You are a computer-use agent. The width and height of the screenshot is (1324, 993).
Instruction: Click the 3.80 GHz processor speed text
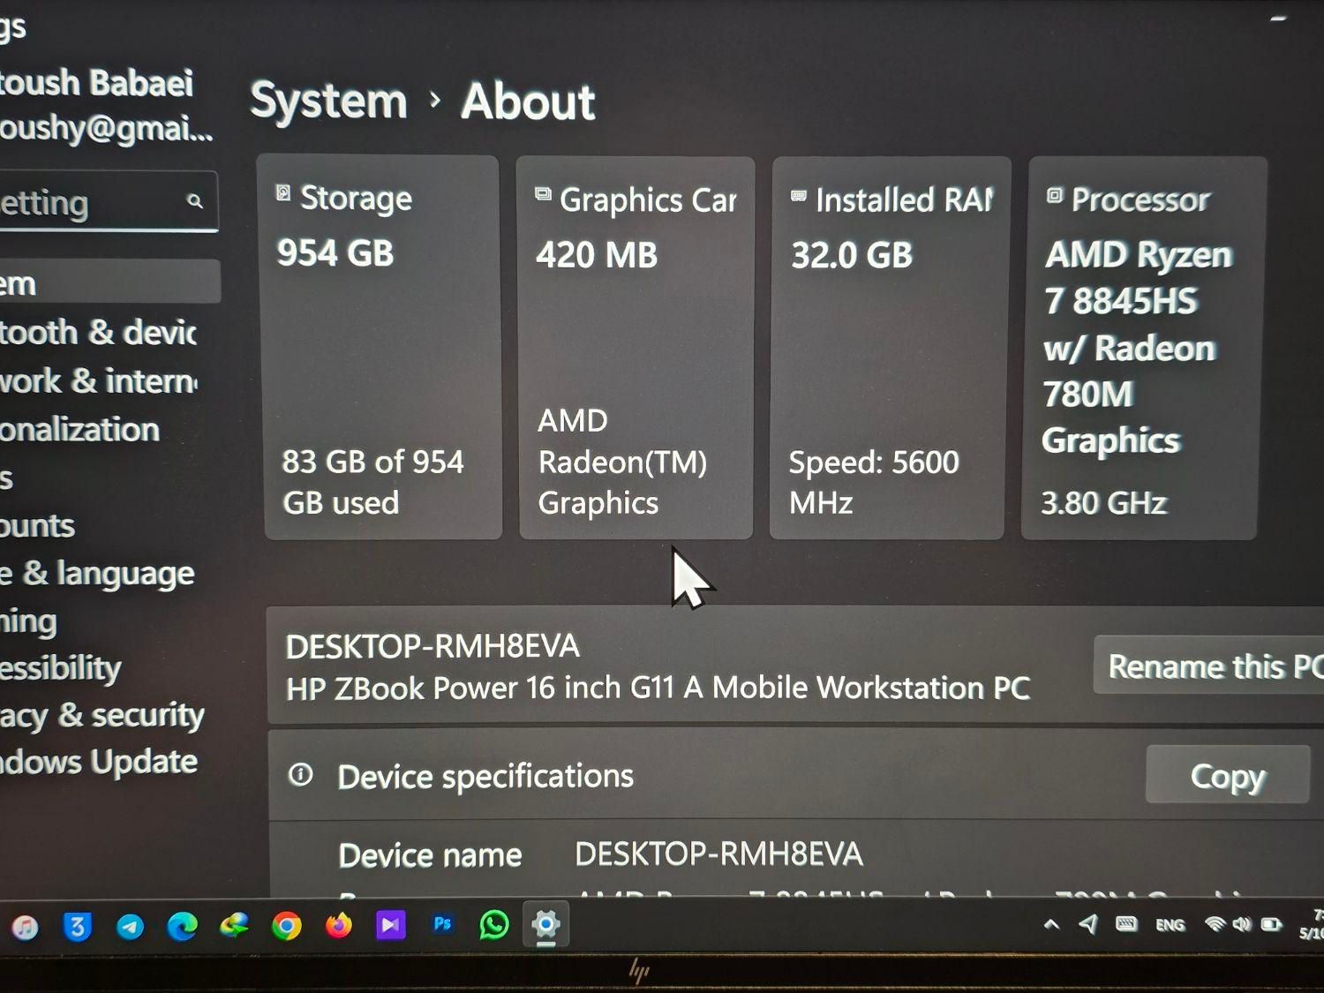pos(1103,502)
